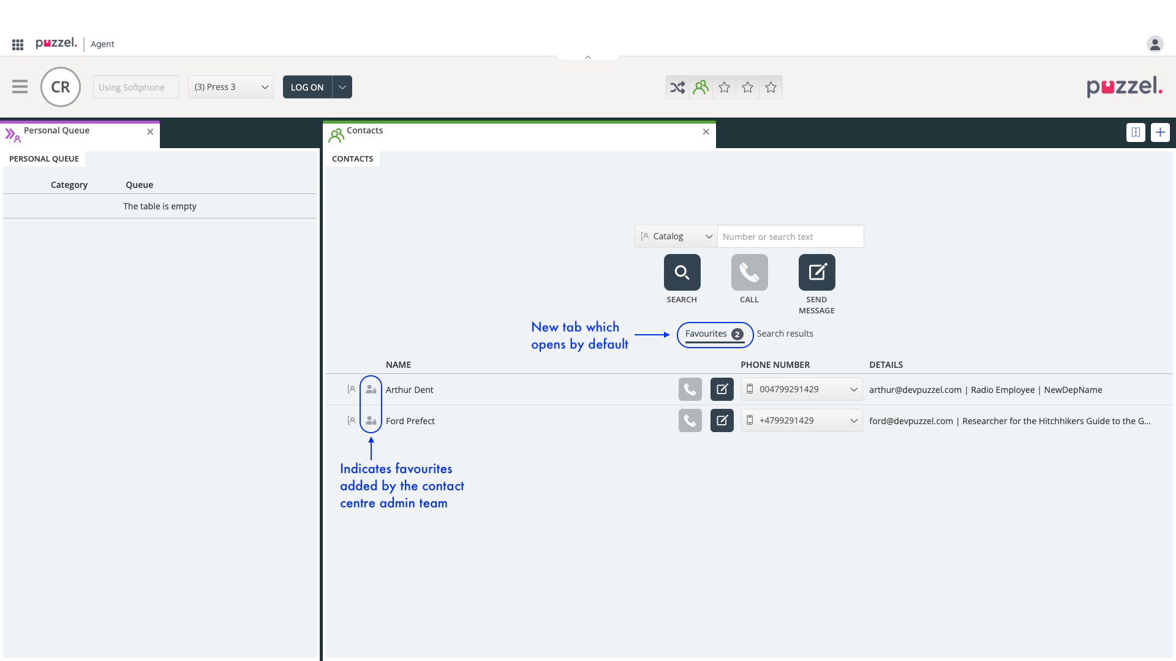Viewport: 1176px width, 661px height.
Task: Open the Catalog source dropdown
Action: pyautogui.click(x=676, y=236)
